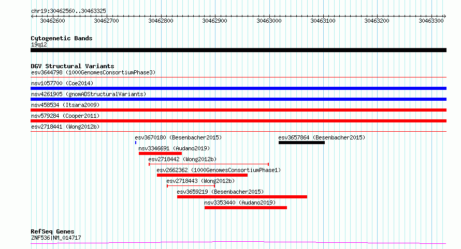Click the red bar under nsv3353440

click(246, 208)
